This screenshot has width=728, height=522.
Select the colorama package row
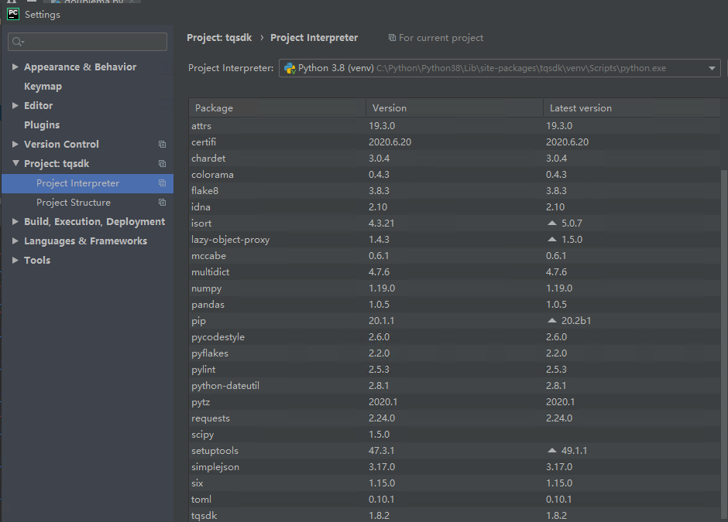(455, 174)
